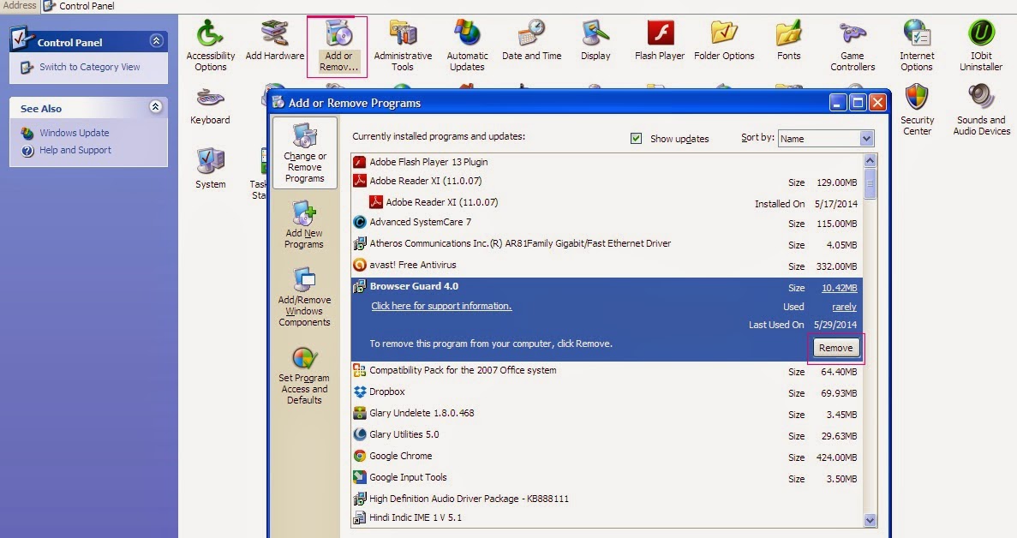The image size is (1017, 538).
Task: Open Automatic Updates icon
Action: (x=467, y=45)
